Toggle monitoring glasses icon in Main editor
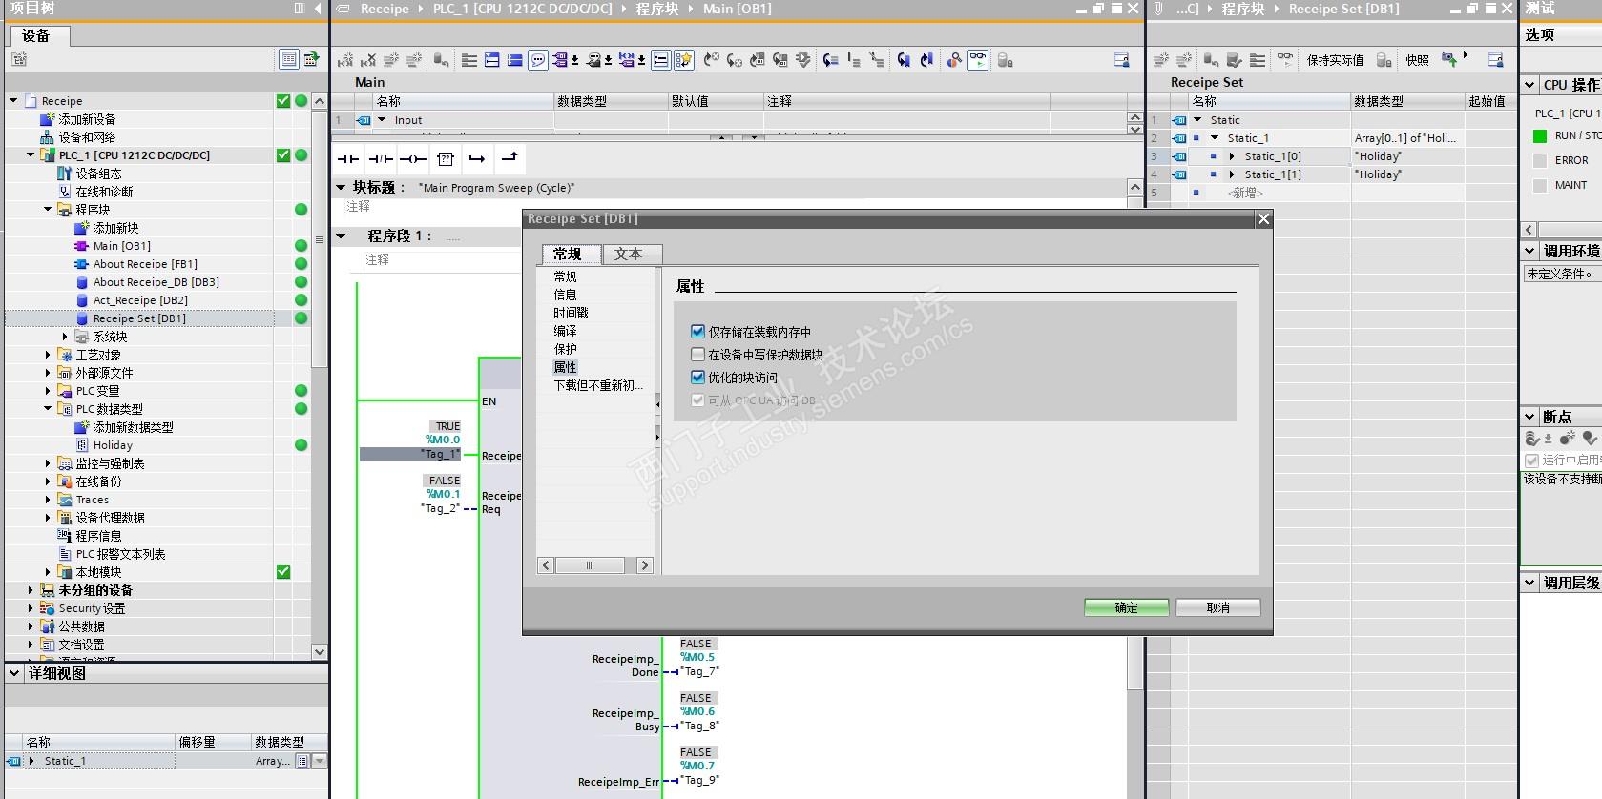This screenshot has height=799, width=1602. point(978,60)
